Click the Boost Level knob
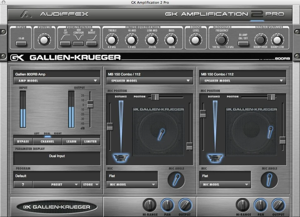 point(195,40)
